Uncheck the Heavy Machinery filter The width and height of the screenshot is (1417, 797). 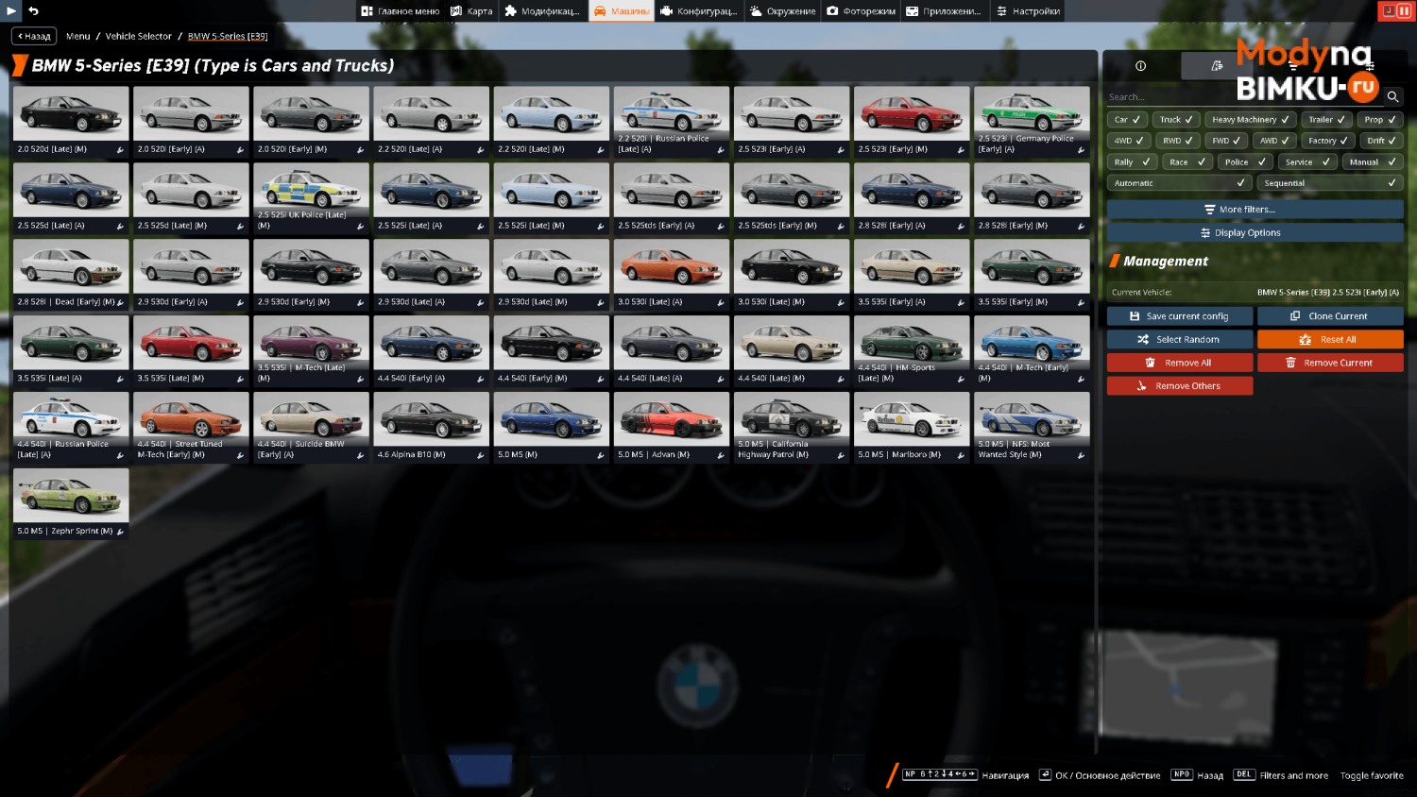1250,120
